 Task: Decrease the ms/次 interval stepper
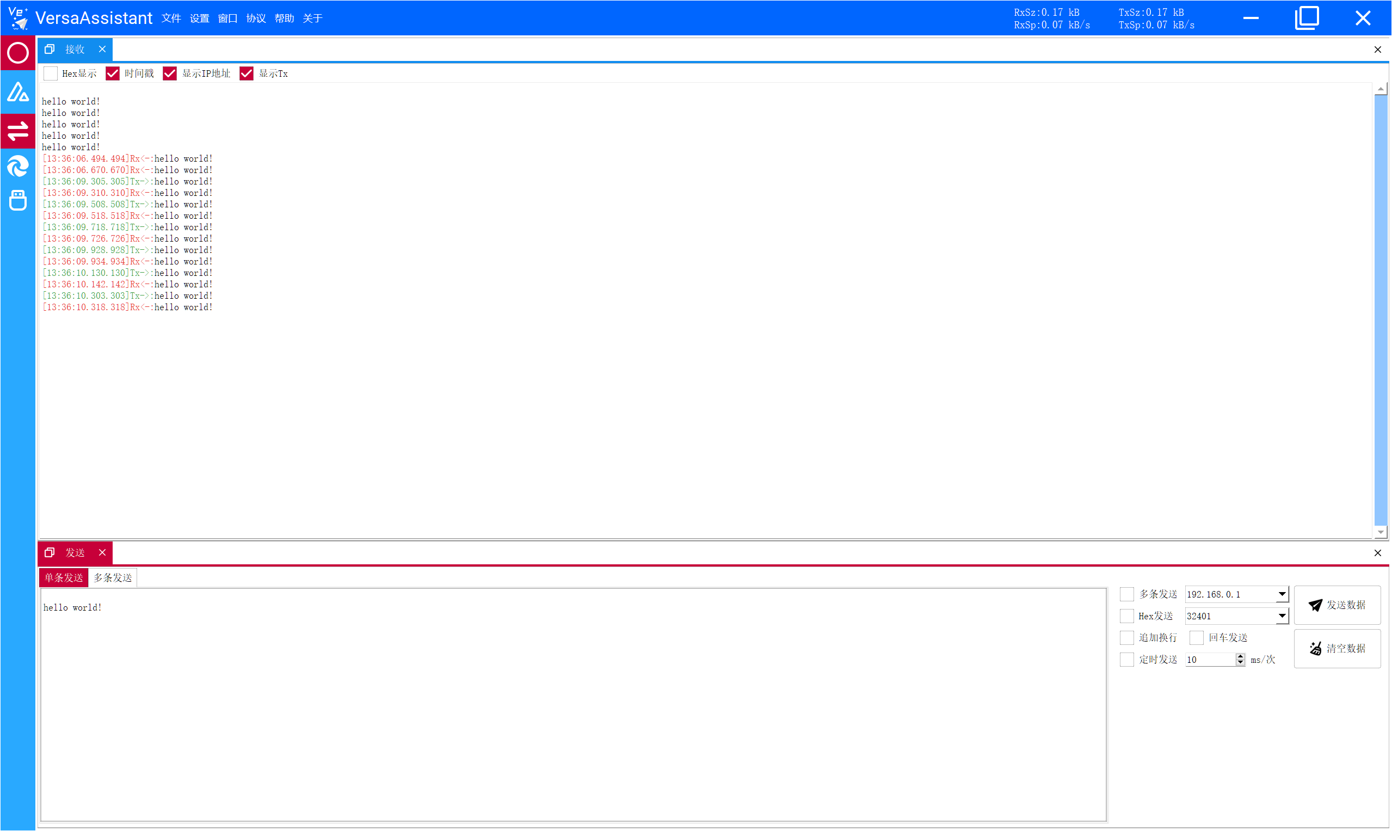point(1241,663)
